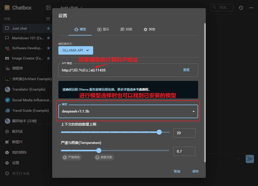Adjust the Temperature slider handle
The height and width of the screenshot is (186, 258).
[99, 151]
